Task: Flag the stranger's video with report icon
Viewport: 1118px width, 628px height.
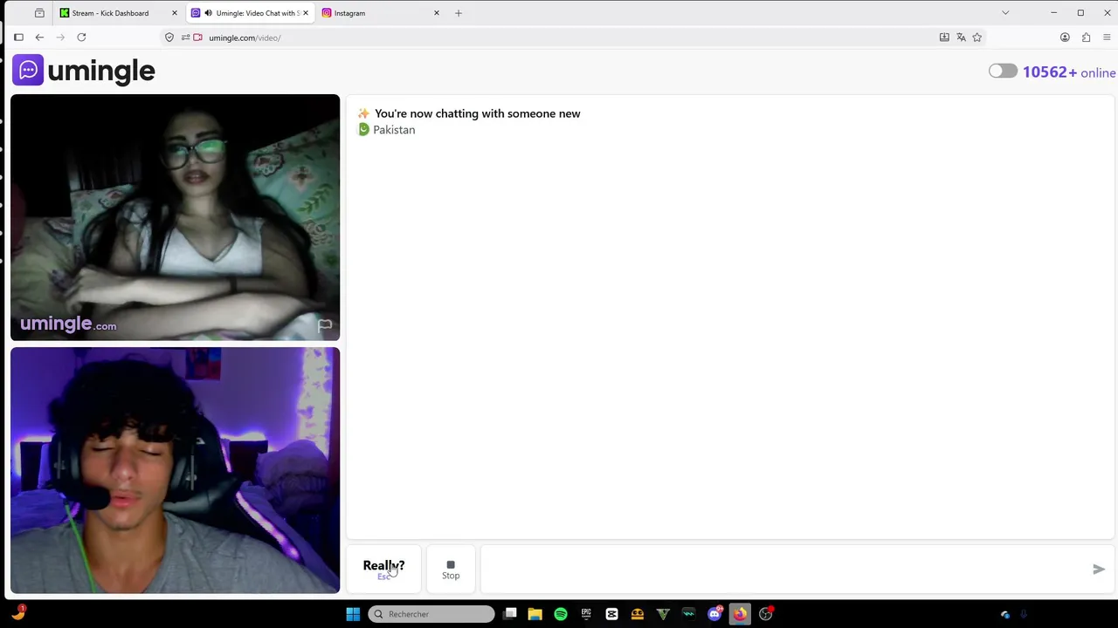Action: [x=325, y=325]
